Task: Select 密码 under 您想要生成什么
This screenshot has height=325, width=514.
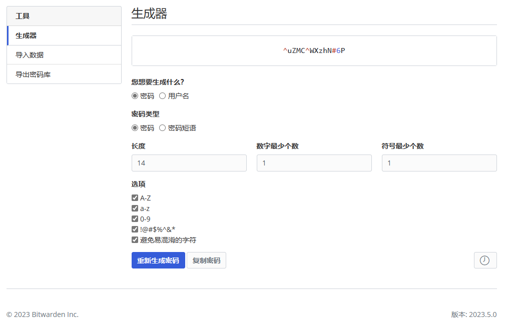Action: point(135,96)
